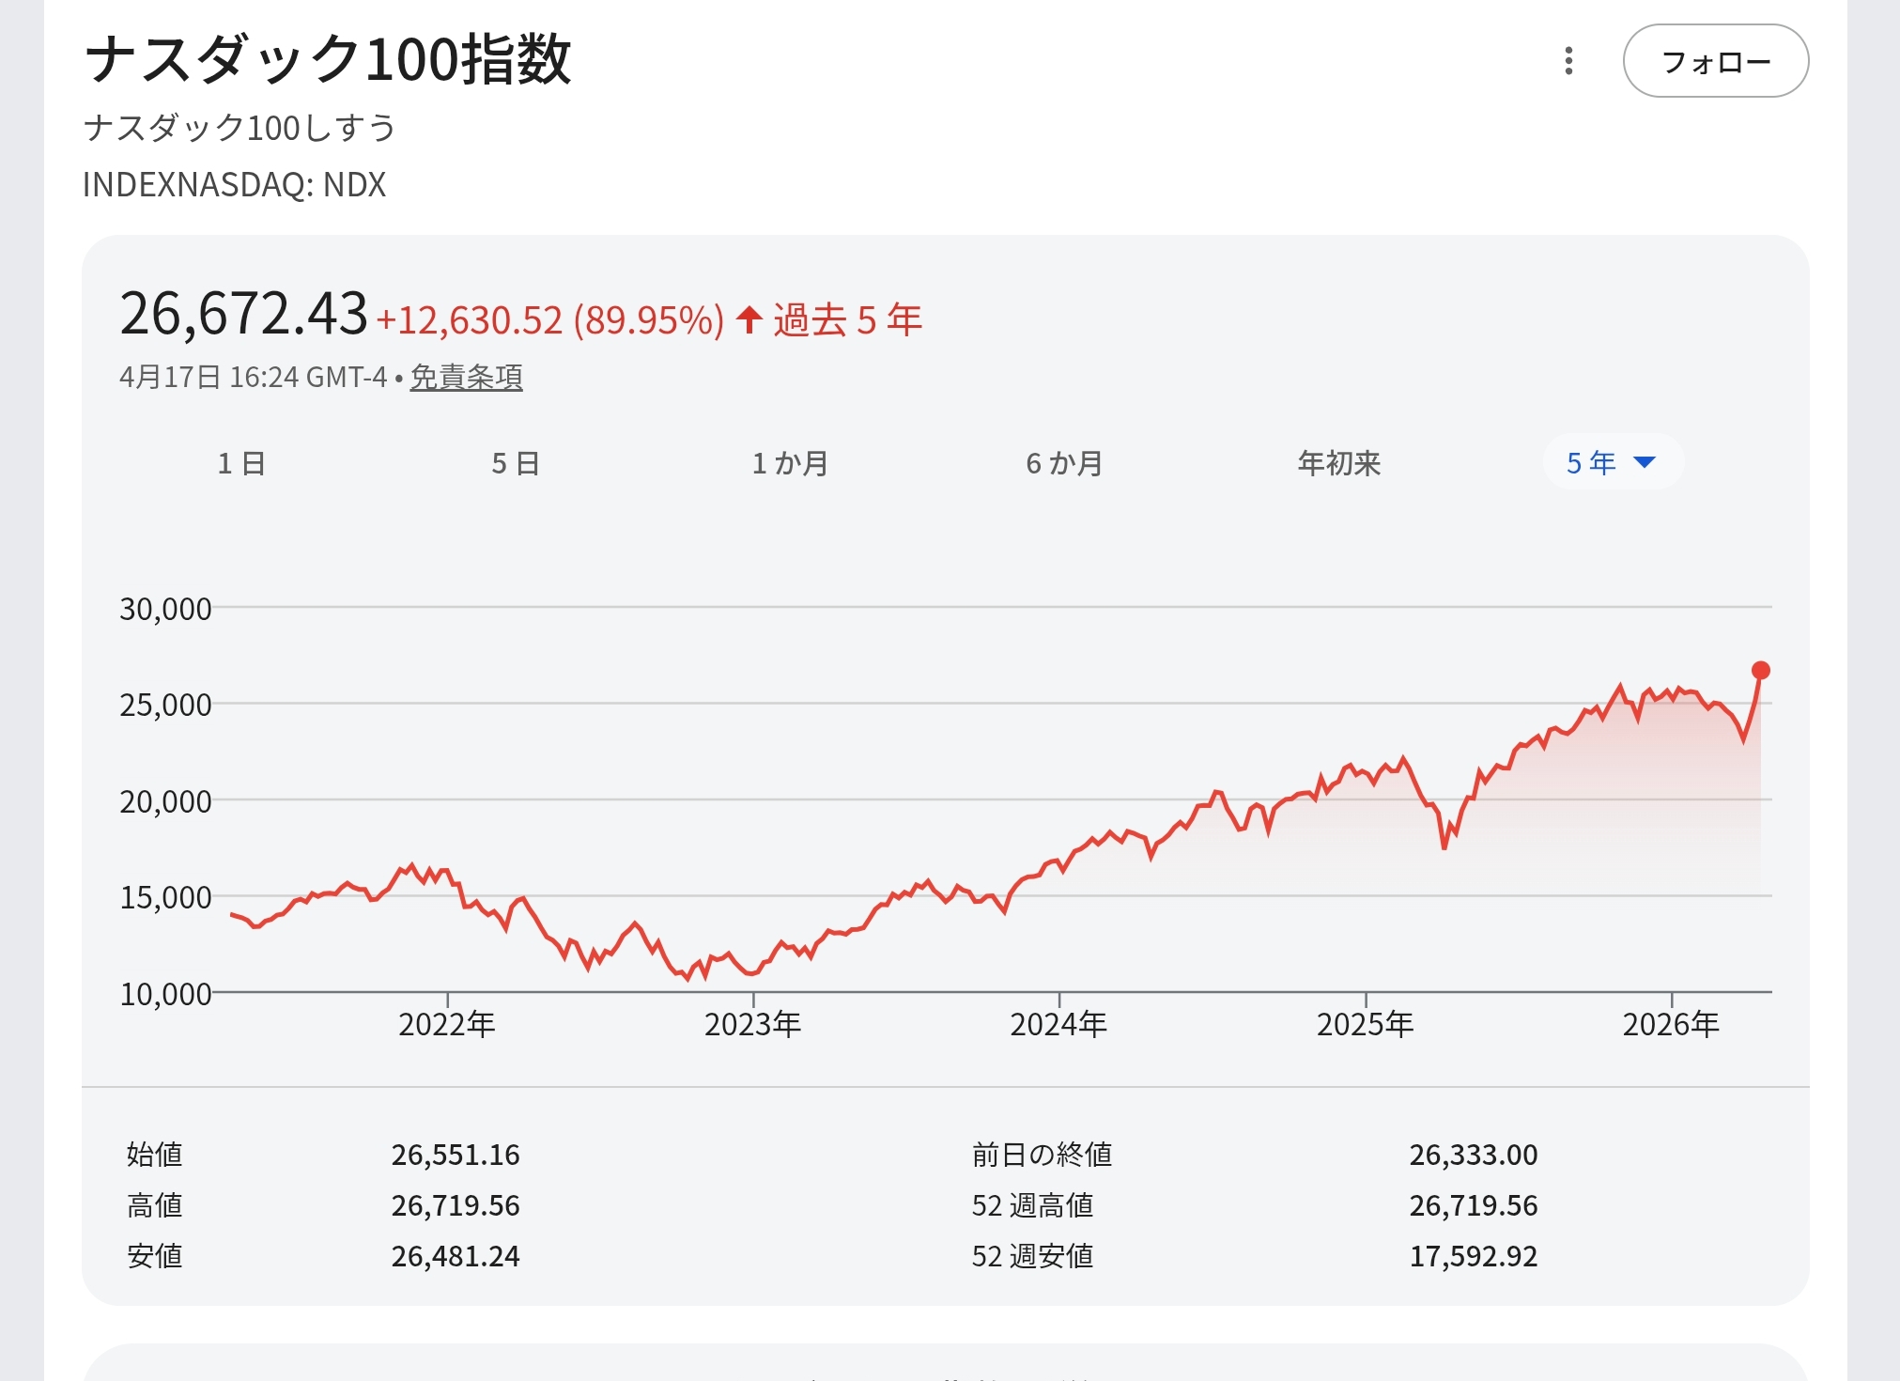Image resolution: width=1900 pixels, height=1381 pixels.
Task: Click the red endpoint dot on chart
Action: (x=1760, y=670)
